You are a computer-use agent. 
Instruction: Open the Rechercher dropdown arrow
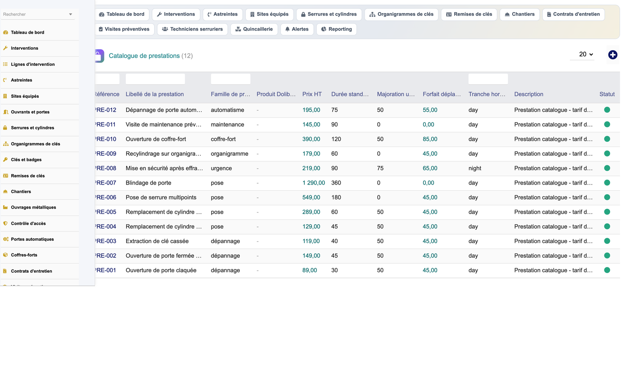coord(70,14)
